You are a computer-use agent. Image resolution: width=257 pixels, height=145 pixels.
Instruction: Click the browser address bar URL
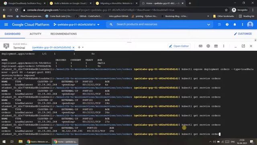[101, 10]
